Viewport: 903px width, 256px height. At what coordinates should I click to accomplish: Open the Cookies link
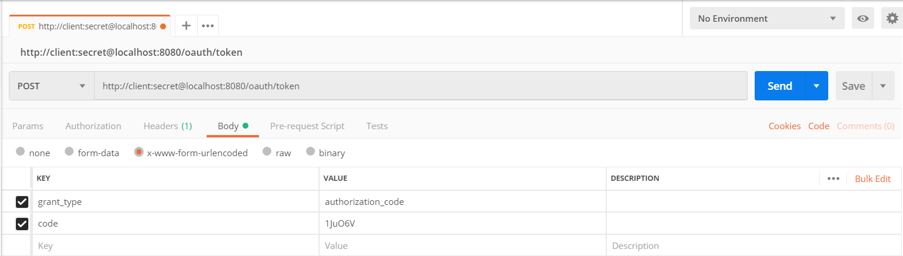784,126
